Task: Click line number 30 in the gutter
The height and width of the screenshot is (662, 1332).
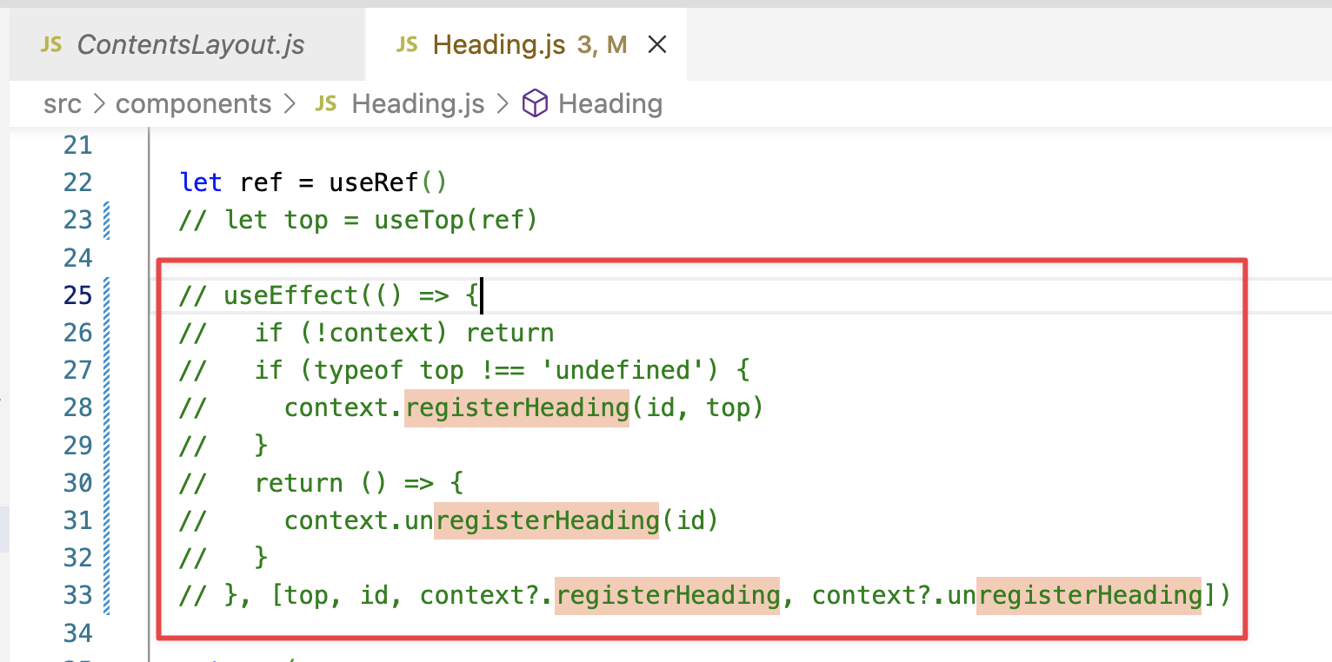Action: pos(78,482)
